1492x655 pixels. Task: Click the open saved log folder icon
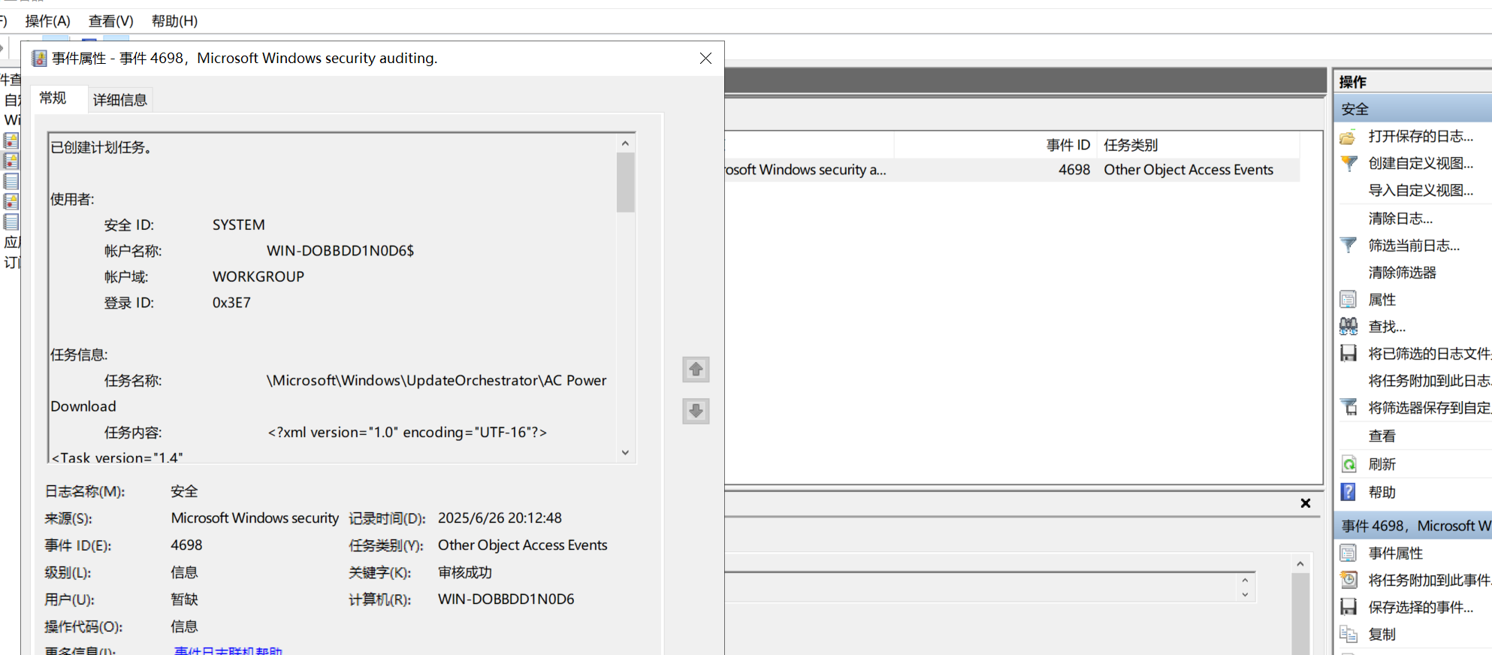pyautogui.click(x=1348, y=137)
